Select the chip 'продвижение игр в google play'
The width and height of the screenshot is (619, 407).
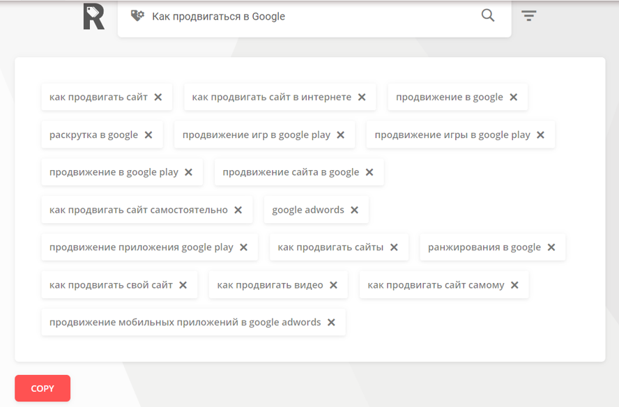point(257,135)
